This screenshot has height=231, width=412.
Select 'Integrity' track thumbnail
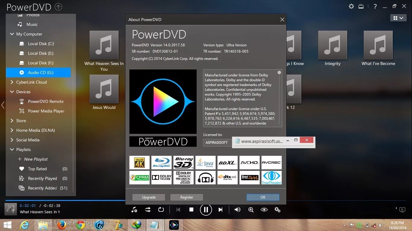(x=332, y=45)
